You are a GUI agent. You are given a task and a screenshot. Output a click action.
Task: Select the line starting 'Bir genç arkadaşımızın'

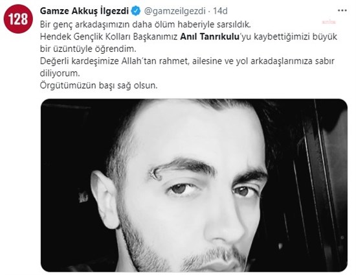pyautogui.click(x=145, y=25)
